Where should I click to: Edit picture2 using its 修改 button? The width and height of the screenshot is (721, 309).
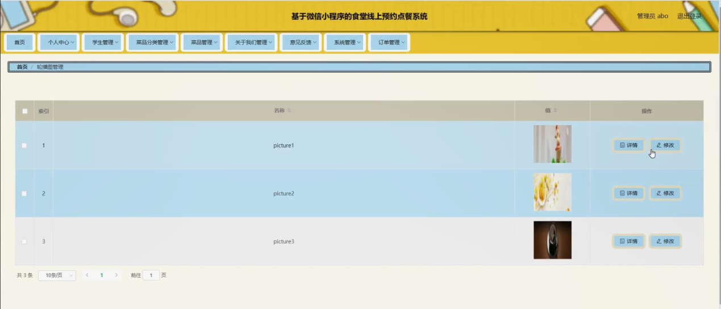tap(665, 193)
